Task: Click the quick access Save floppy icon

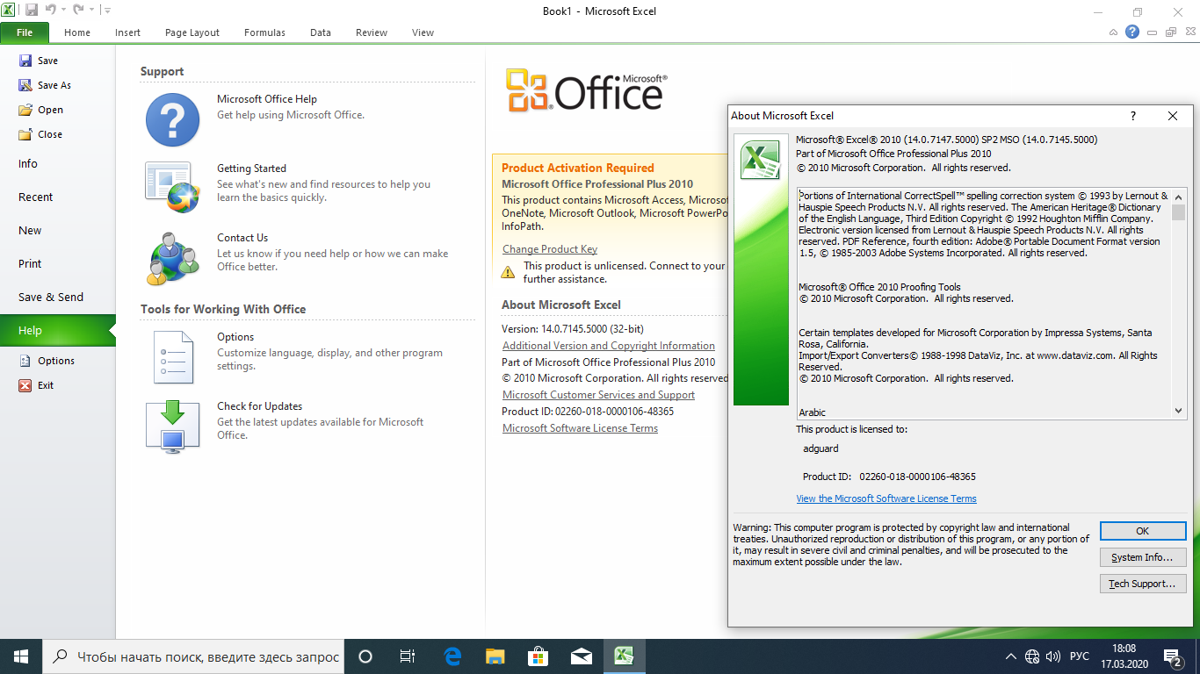Action: (x=32, y=11)
